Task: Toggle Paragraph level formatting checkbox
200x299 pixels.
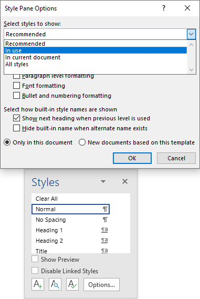Action: click(16, 76)
